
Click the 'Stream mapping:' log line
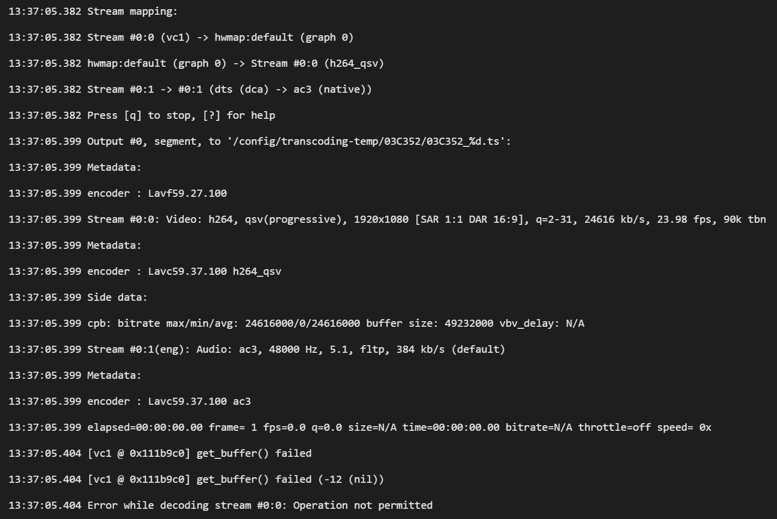tap(93, 11)
